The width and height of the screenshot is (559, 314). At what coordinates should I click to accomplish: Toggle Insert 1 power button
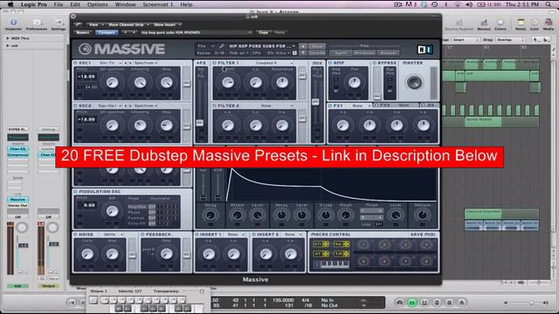(x=197, y=235)
